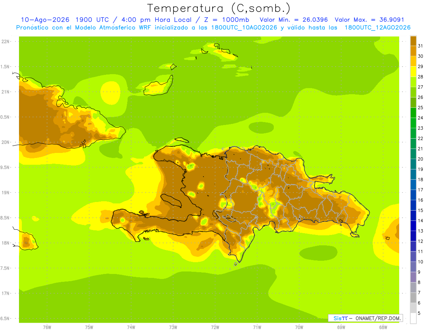
Task: Pick the yellow legend band between 28 and 29
Action: tap(413, 72)
